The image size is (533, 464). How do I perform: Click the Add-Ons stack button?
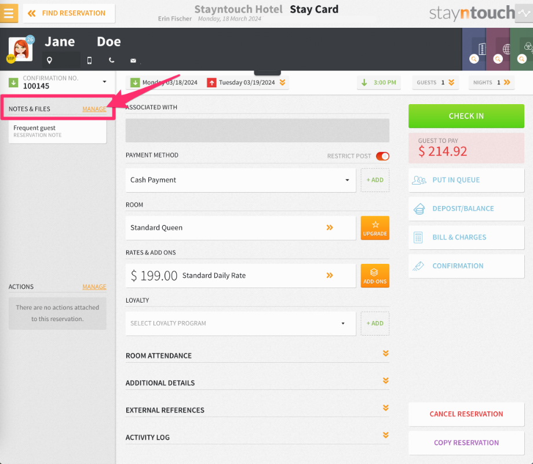click(375, 276)
